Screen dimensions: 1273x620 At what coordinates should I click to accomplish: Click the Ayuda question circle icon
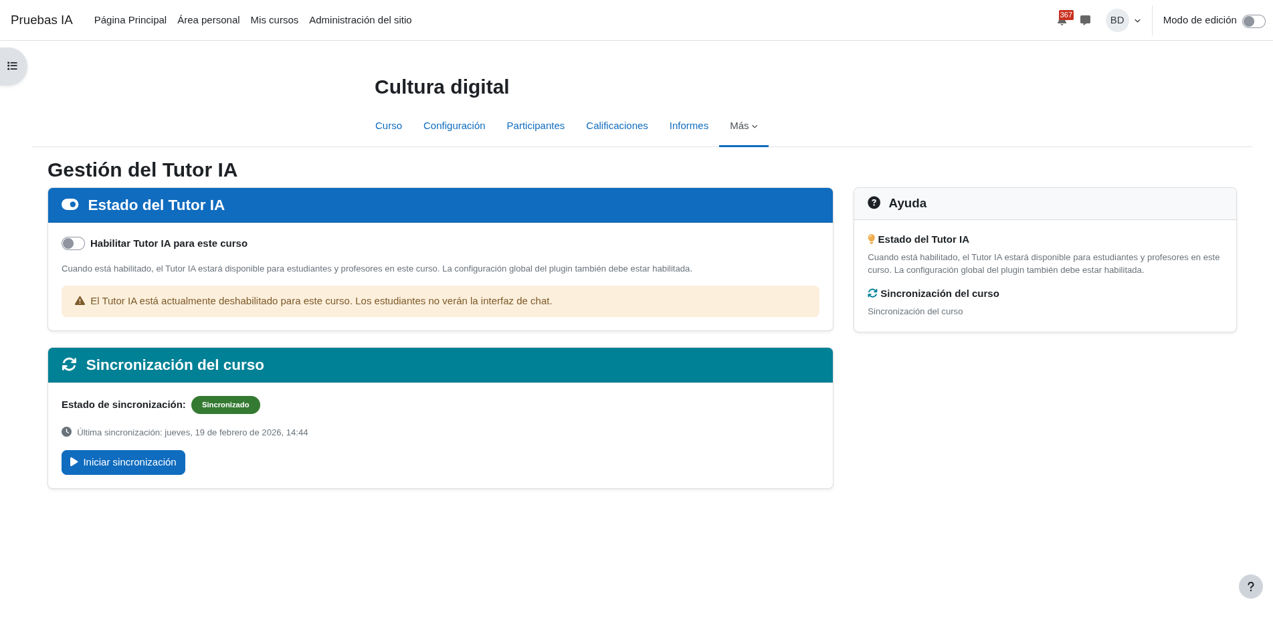(874, 203)
